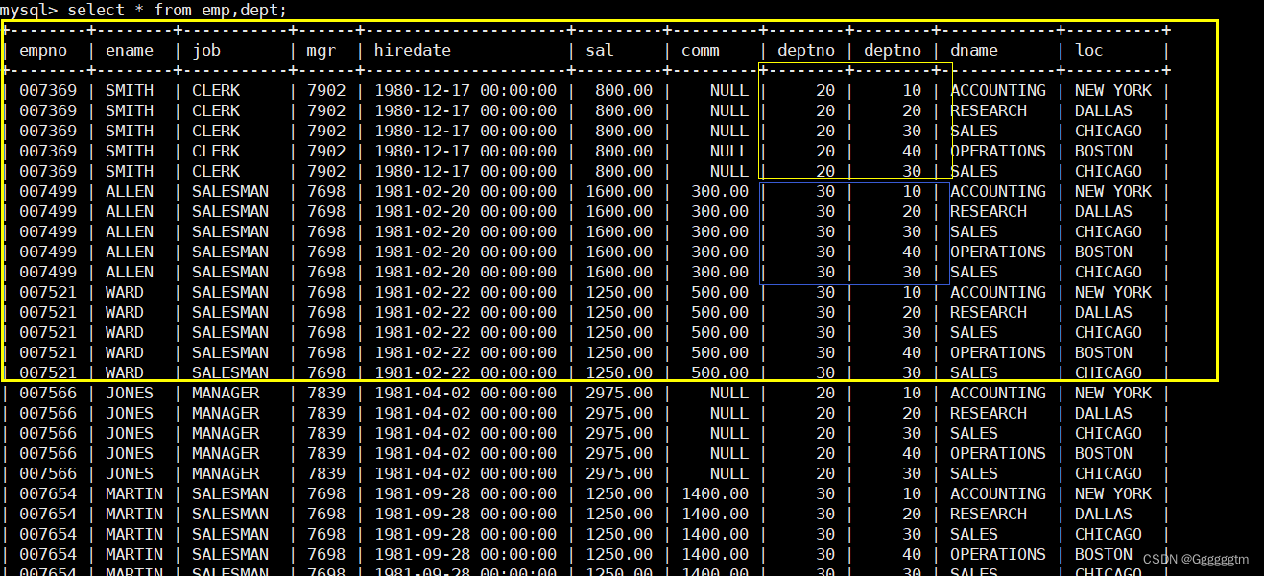Click "ACCOUNTING" in the first SMITH row
This screenshot has width=1264, height=576.
point(998,90)
